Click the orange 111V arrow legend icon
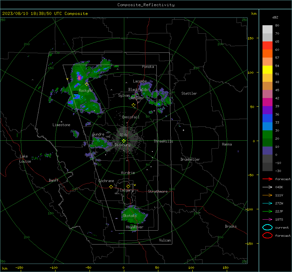 pos(267,195)
